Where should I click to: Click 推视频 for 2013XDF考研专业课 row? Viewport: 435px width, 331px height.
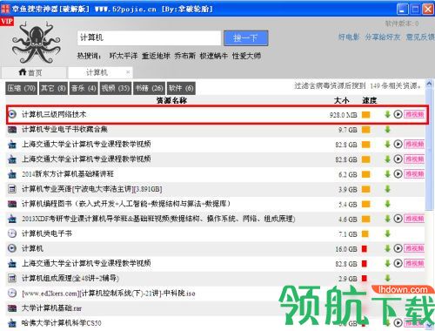point(414,219)
